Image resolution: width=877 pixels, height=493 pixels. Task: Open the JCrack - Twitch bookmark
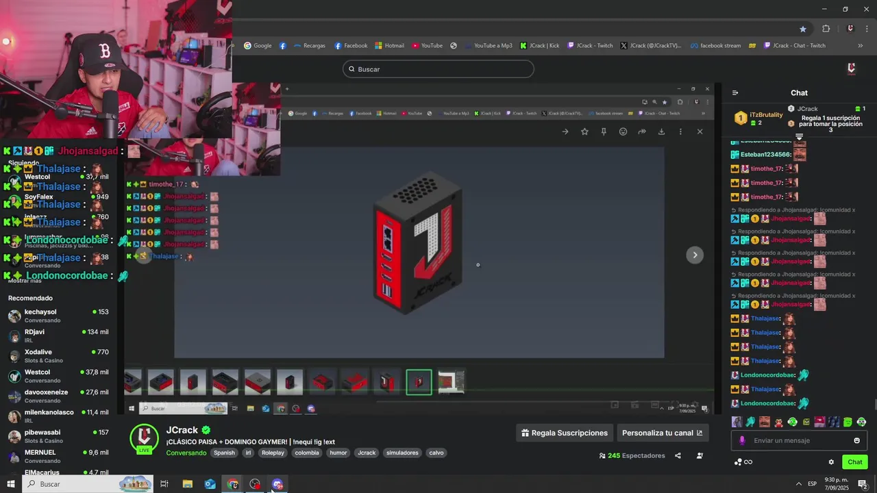click(590, 46)
